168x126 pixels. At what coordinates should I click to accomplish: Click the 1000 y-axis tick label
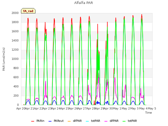point(15,59)
